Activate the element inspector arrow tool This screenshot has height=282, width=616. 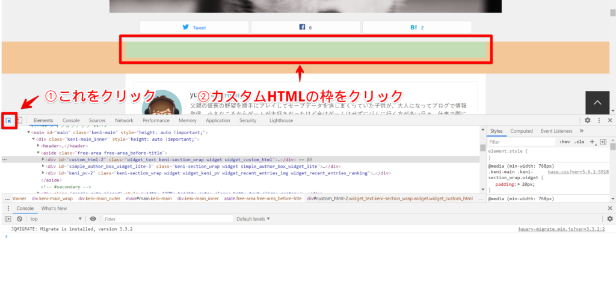[8, 120]
